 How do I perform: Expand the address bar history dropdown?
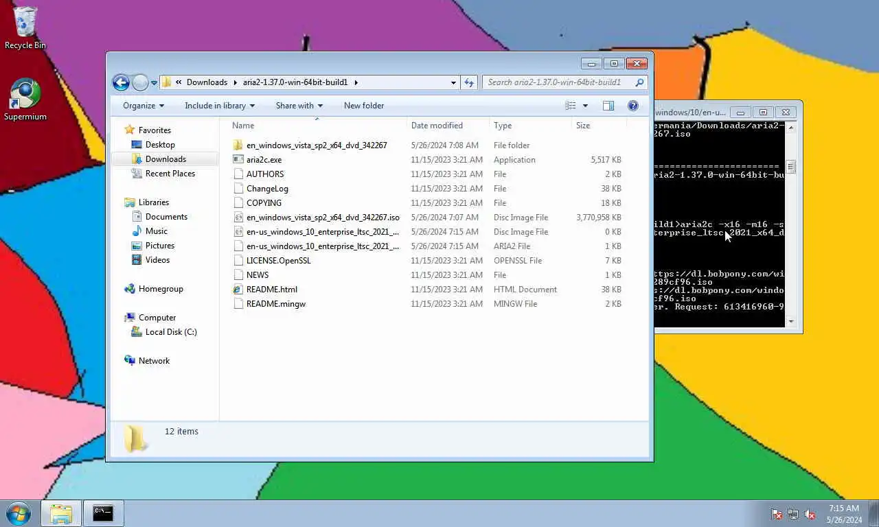[453, 82]
